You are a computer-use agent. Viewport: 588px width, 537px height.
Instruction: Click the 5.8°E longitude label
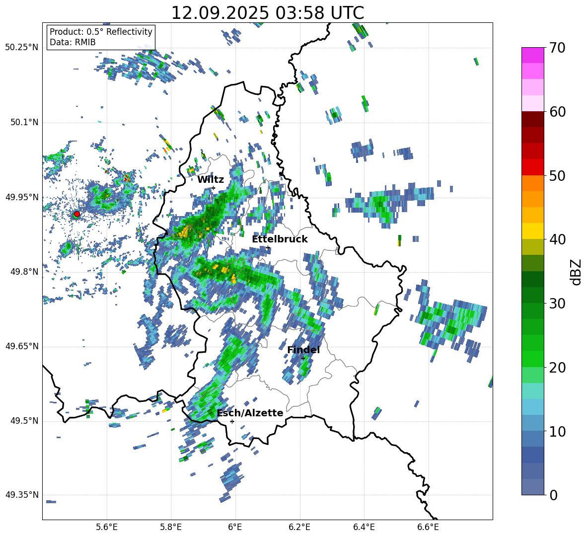point(171,527)
